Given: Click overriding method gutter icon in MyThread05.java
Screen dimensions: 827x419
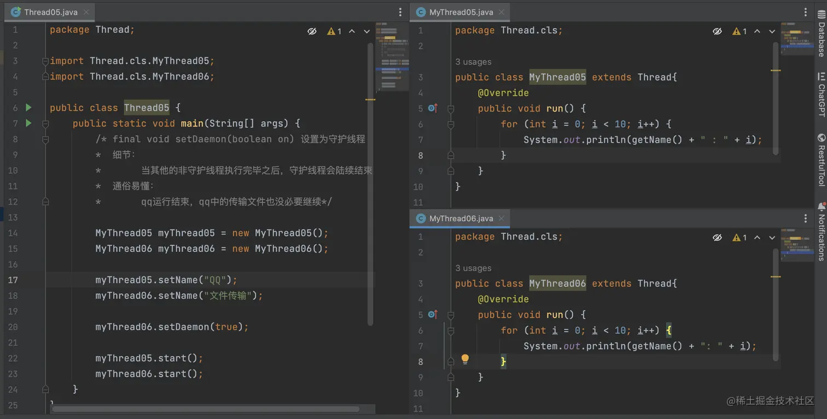Looking at the screenshot, I should click(433, 108).
